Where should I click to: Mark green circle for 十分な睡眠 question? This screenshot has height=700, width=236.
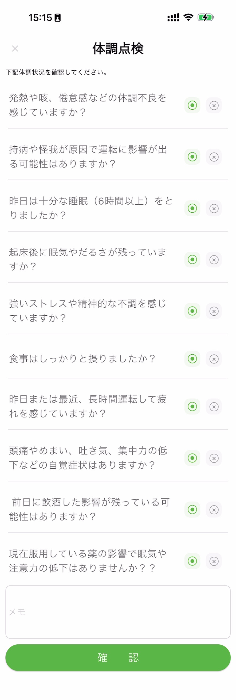192,208
